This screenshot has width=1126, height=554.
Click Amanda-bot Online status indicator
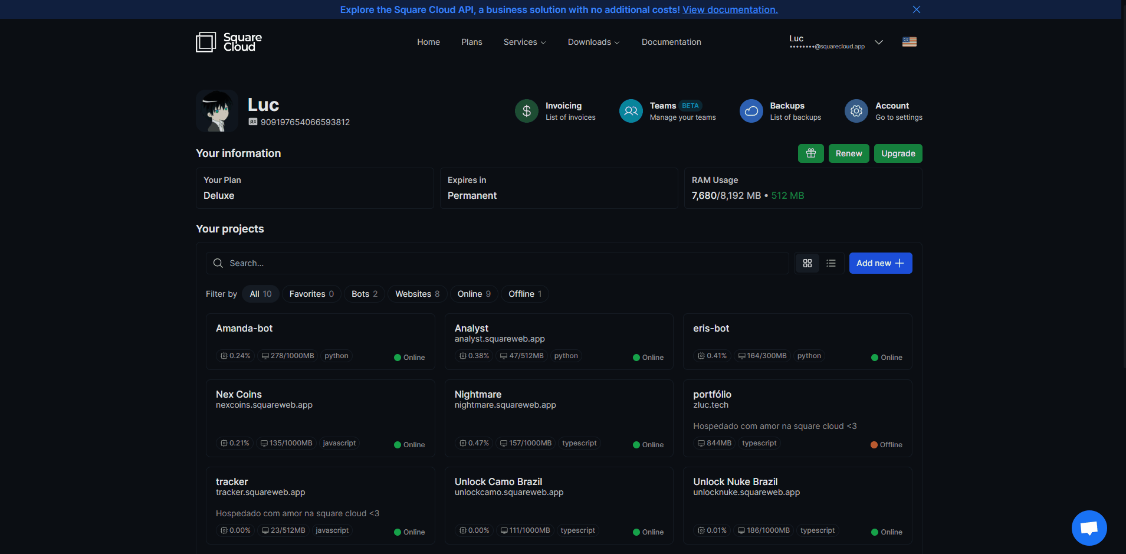409,358
